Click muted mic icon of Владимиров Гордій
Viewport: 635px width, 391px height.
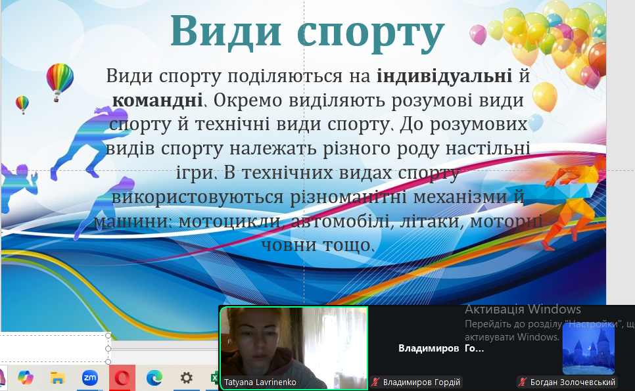[x=375, y=382]
